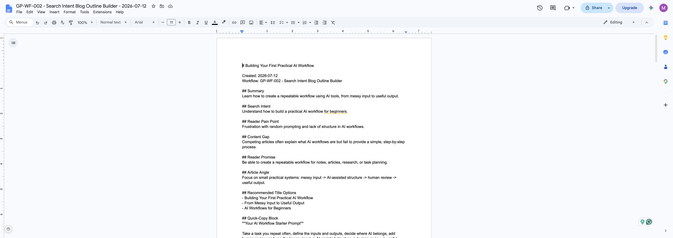Open Google Maps pin icon in sidebar
673x238 pixels.
[666, 82]
